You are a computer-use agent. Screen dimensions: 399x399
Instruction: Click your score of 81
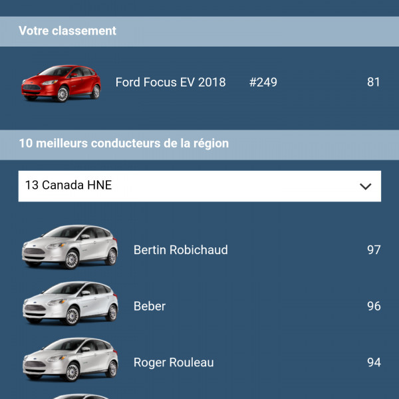pyautogui.click(x=374, y=82)
